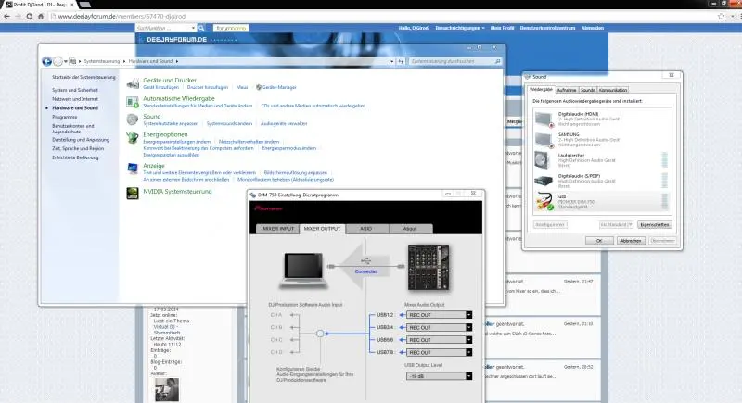
Task: Click the back arrow in Control Panel
Action: pos(46,61)
